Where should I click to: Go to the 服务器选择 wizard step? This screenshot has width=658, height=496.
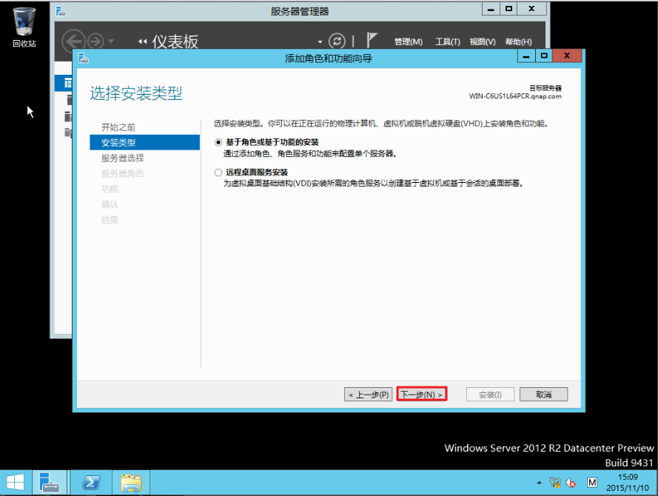tap(123, 158)
